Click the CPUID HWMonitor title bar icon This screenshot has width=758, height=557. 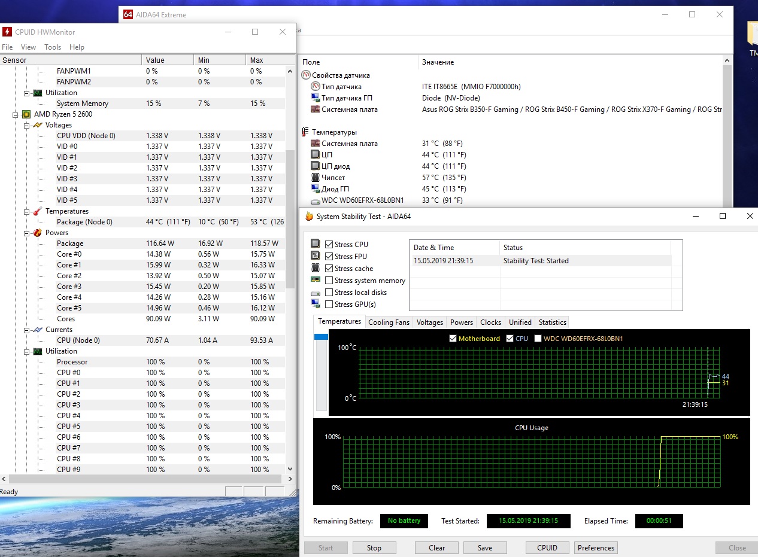(x=7, y=32)
